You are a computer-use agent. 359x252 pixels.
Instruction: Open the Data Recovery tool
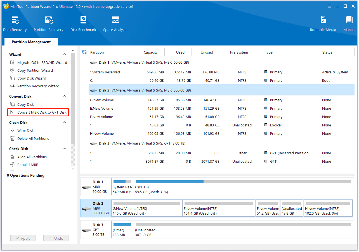coord(15,24)
